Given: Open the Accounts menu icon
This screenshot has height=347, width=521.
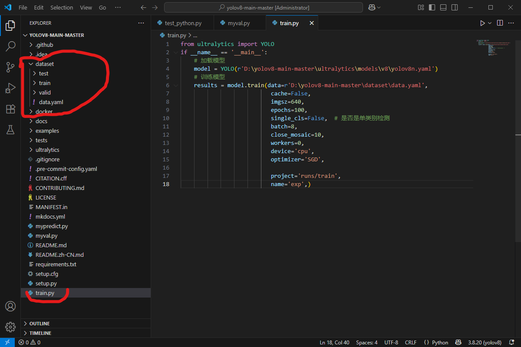Looking at the screenshot, I should (10, 306).
